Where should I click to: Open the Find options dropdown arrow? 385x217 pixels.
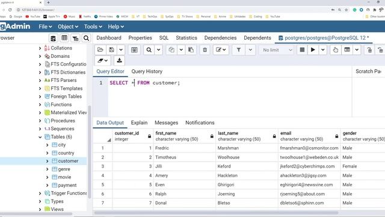click(159, 50)
